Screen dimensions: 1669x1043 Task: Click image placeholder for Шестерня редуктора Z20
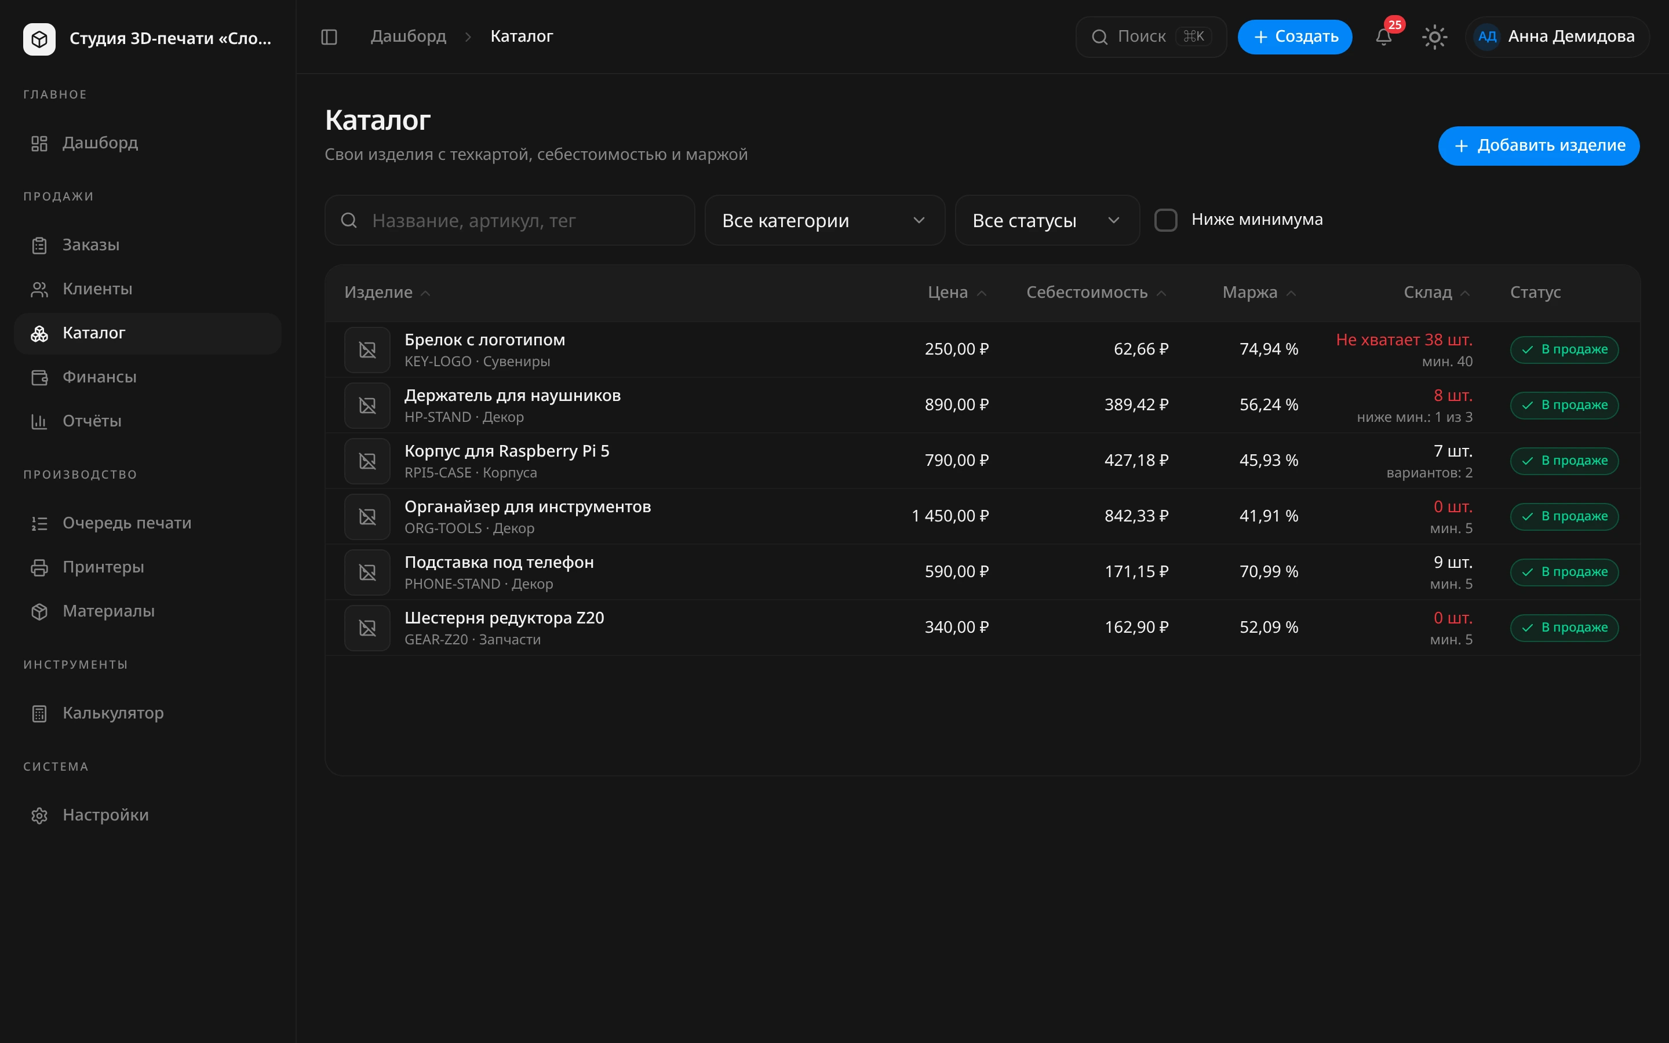pyautogui.click(x=367, y=628)
